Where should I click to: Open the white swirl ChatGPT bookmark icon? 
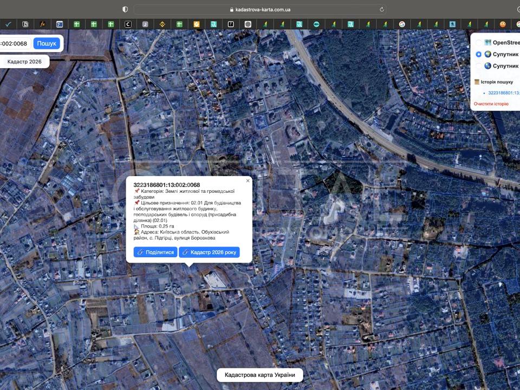tap(248, 24)
